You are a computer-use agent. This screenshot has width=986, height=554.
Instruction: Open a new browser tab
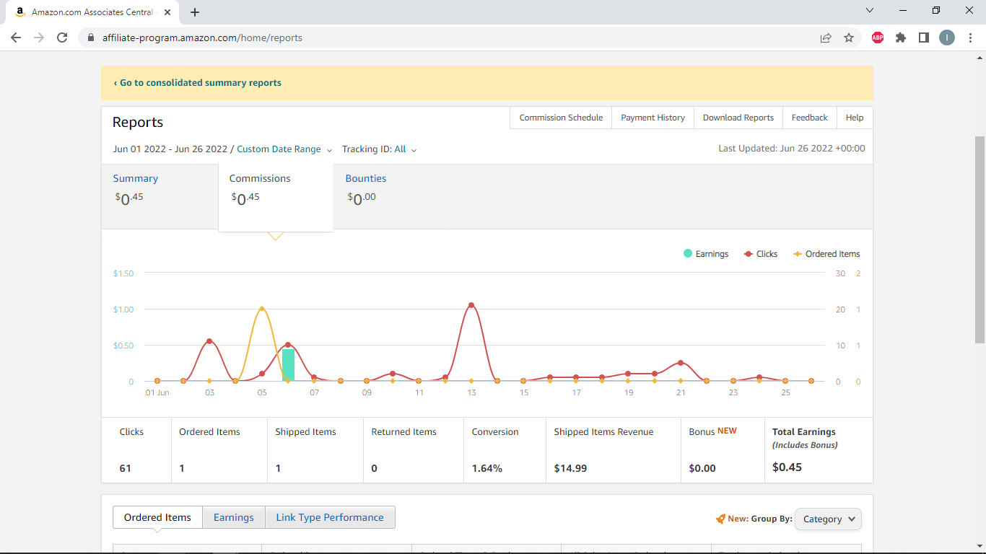click(195, 12)
